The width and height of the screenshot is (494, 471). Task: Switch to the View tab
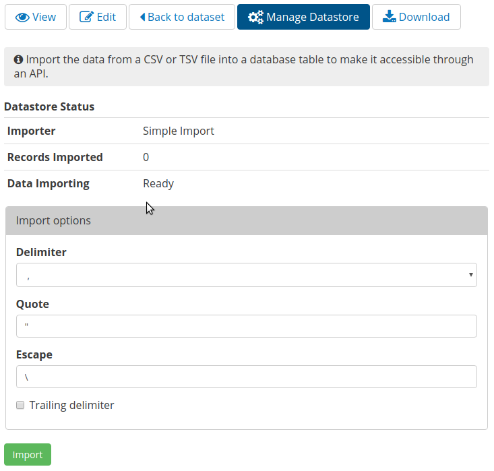(x=36, y=18)
